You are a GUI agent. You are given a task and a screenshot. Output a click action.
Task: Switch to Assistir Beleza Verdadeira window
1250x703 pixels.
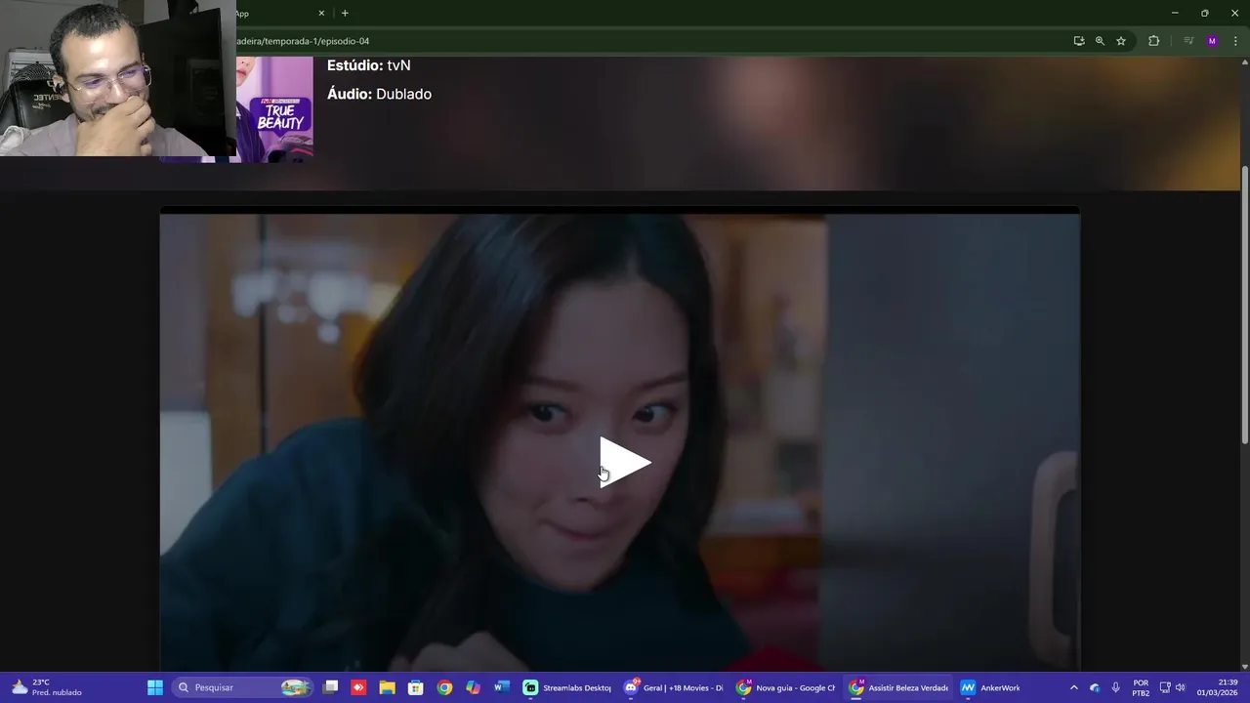(899, 687)
